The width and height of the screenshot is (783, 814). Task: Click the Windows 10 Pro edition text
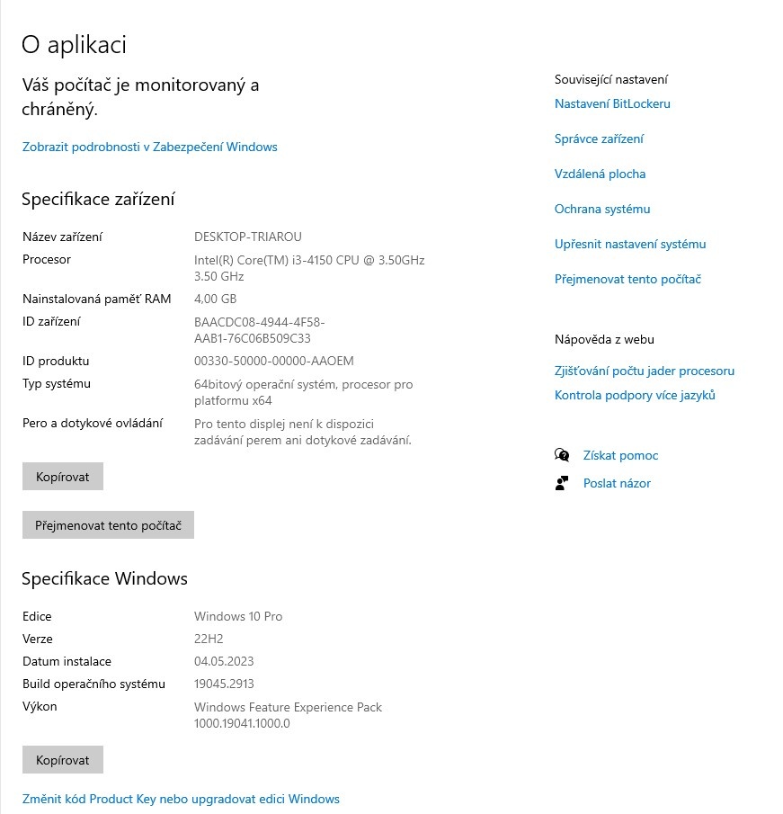click(237, 616)
